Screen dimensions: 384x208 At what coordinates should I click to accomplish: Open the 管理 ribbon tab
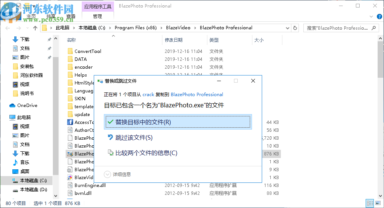click(97, 16)
